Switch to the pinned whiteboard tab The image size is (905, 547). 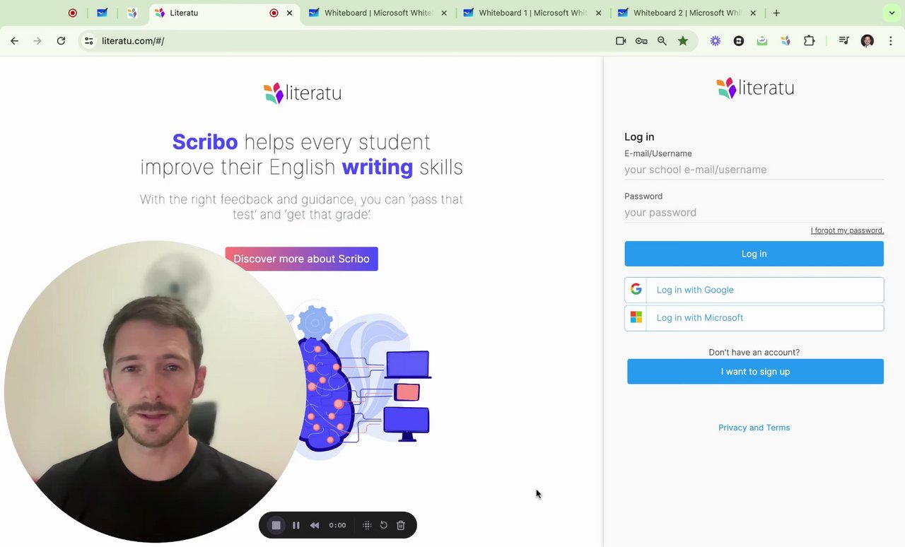coord(103,13)
